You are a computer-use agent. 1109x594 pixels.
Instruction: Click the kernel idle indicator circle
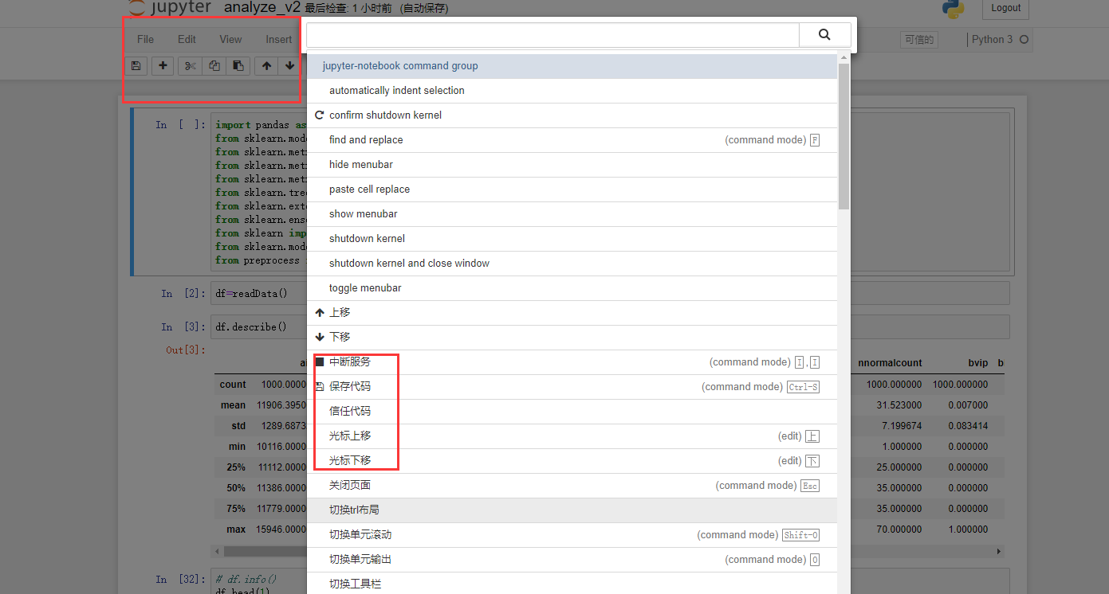[1024, 39]
